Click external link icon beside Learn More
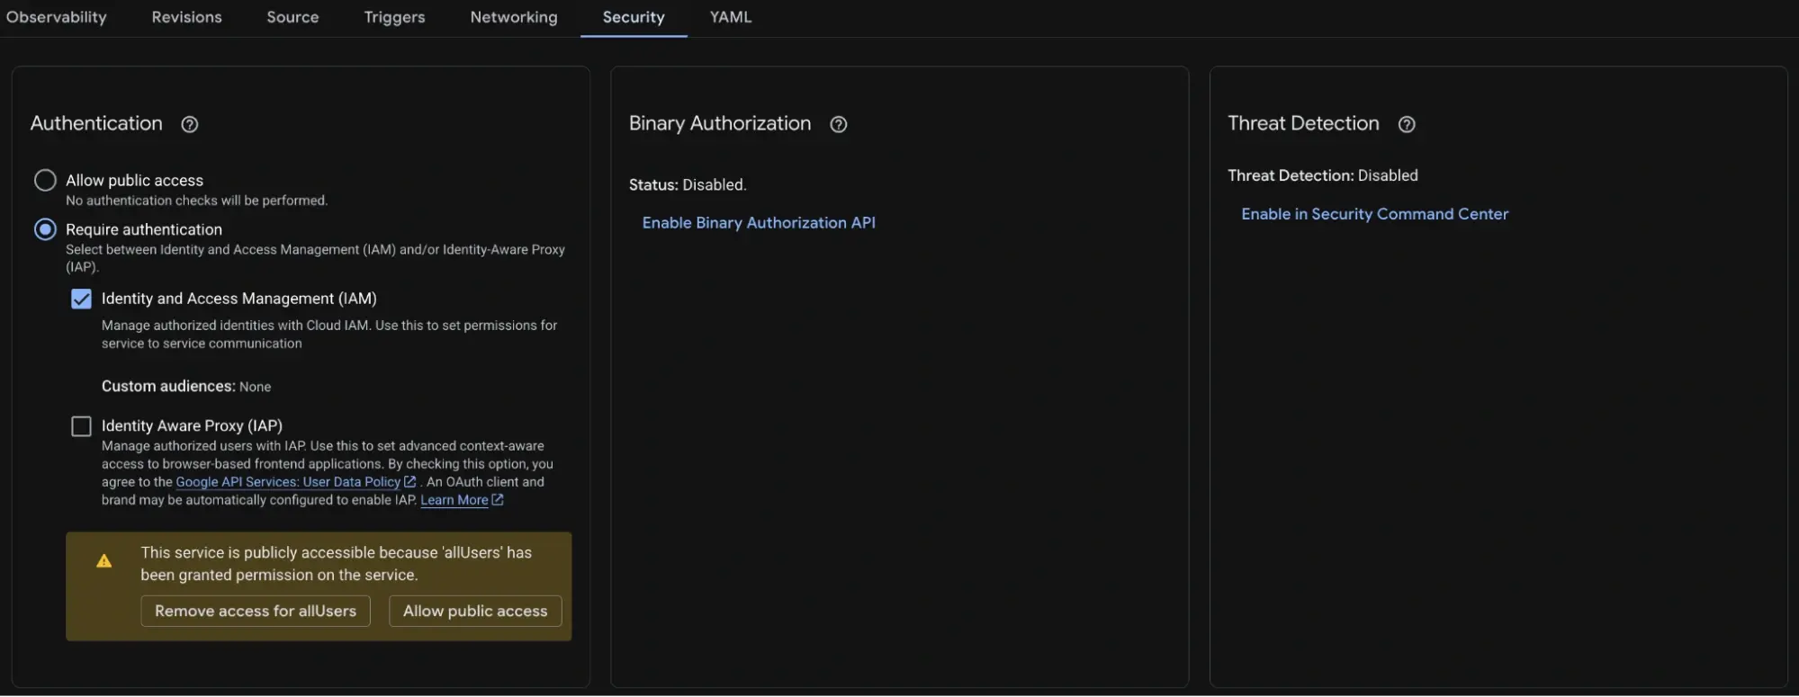Screen dimensions: 1799x697 (x=498, y=500)
